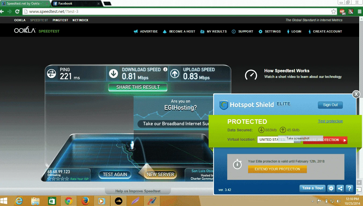The width and height of the screenshot is (363, 206).
Task: Open Windows Store from the taskbar
Action: pos(52,201)
